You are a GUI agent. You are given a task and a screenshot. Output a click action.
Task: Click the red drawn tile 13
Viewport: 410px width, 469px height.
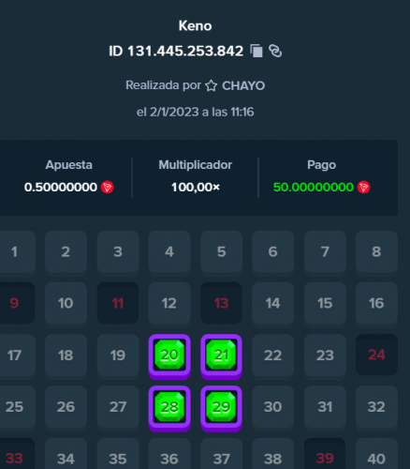pyautogui.click(x=221, y=303)
